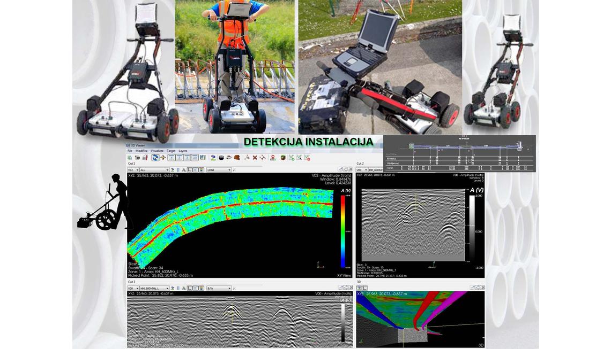Open the Visualizza menu
The image size is (611, 349).
pos(157,151)
